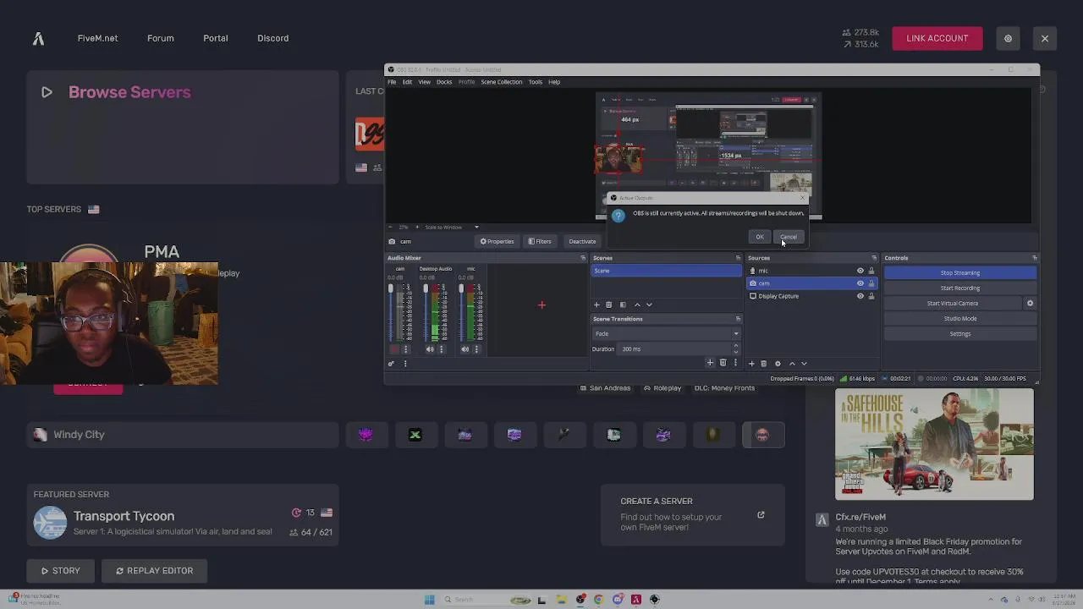Mute the mic audio channel

click(x=465, y=348)
